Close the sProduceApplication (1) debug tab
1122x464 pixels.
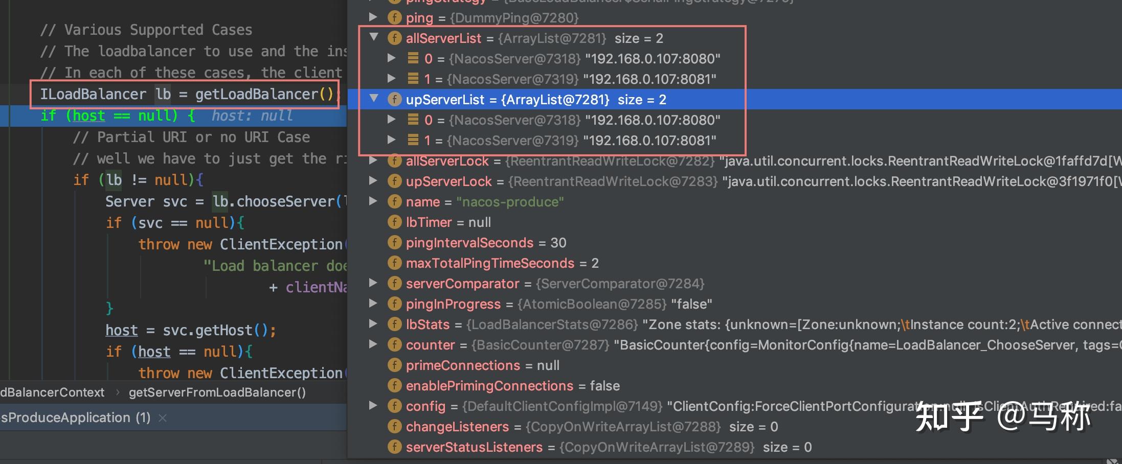(163, 418)
